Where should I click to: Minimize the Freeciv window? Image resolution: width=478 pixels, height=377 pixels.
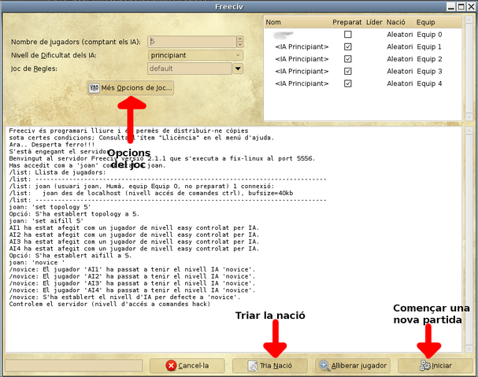coord(451,7)
